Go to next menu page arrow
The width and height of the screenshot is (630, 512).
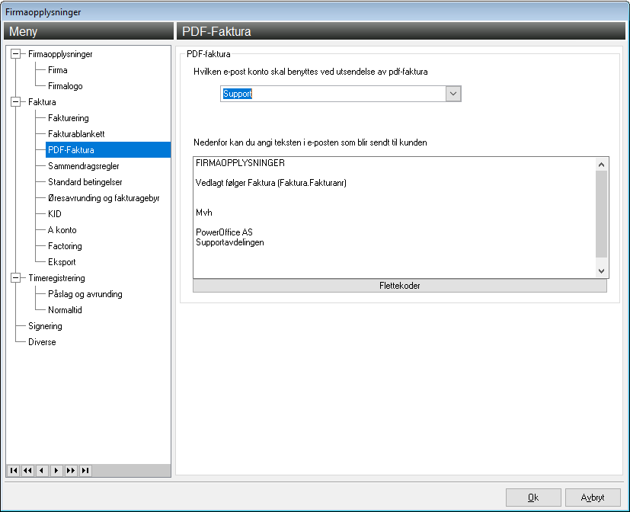(x=56, y=470)
